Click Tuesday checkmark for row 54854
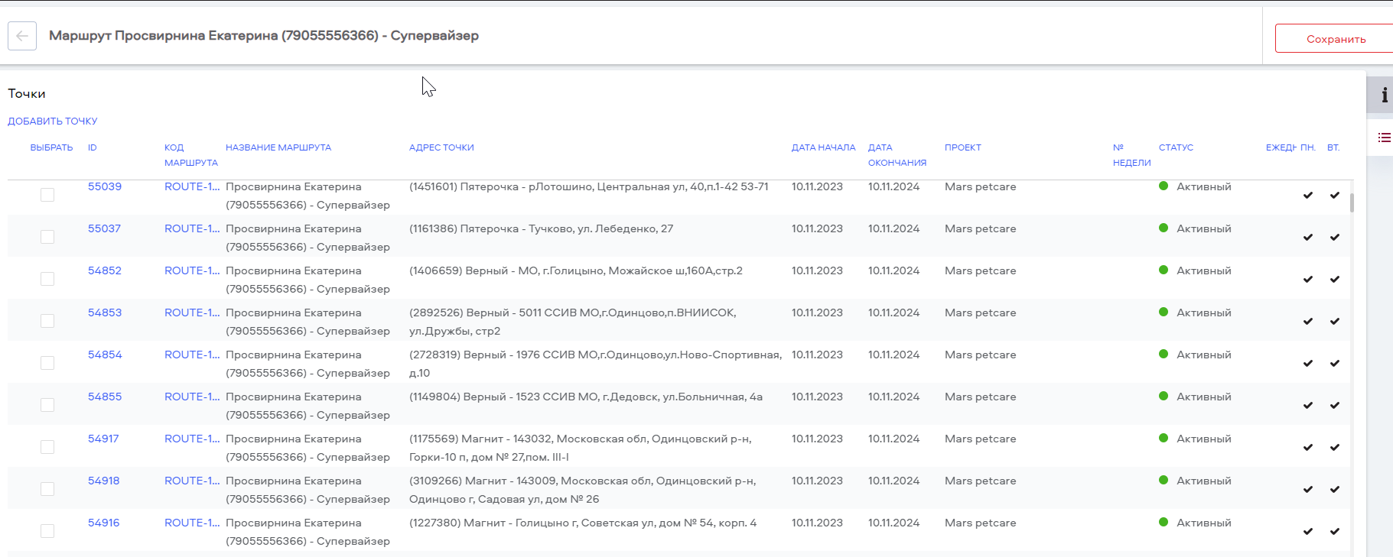The height and width of the screenshot is (557, 1393). (x=1335, y=364)
